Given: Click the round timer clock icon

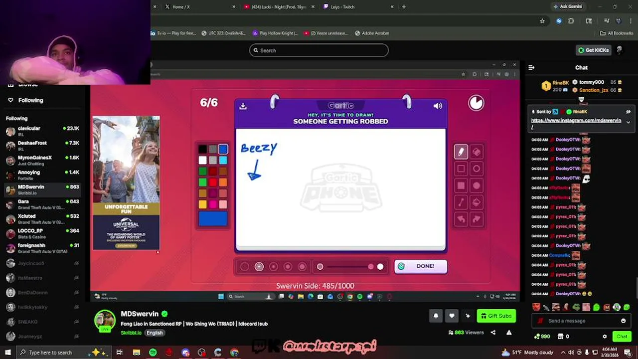Looking at the screenshot, I should tap(476, 103).
